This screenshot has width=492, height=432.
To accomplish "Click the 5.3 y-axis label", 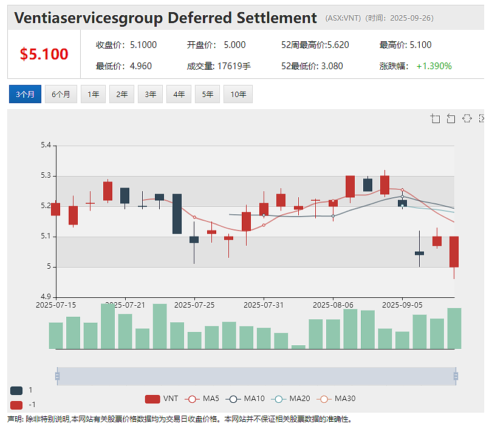I will coord(46,175).
